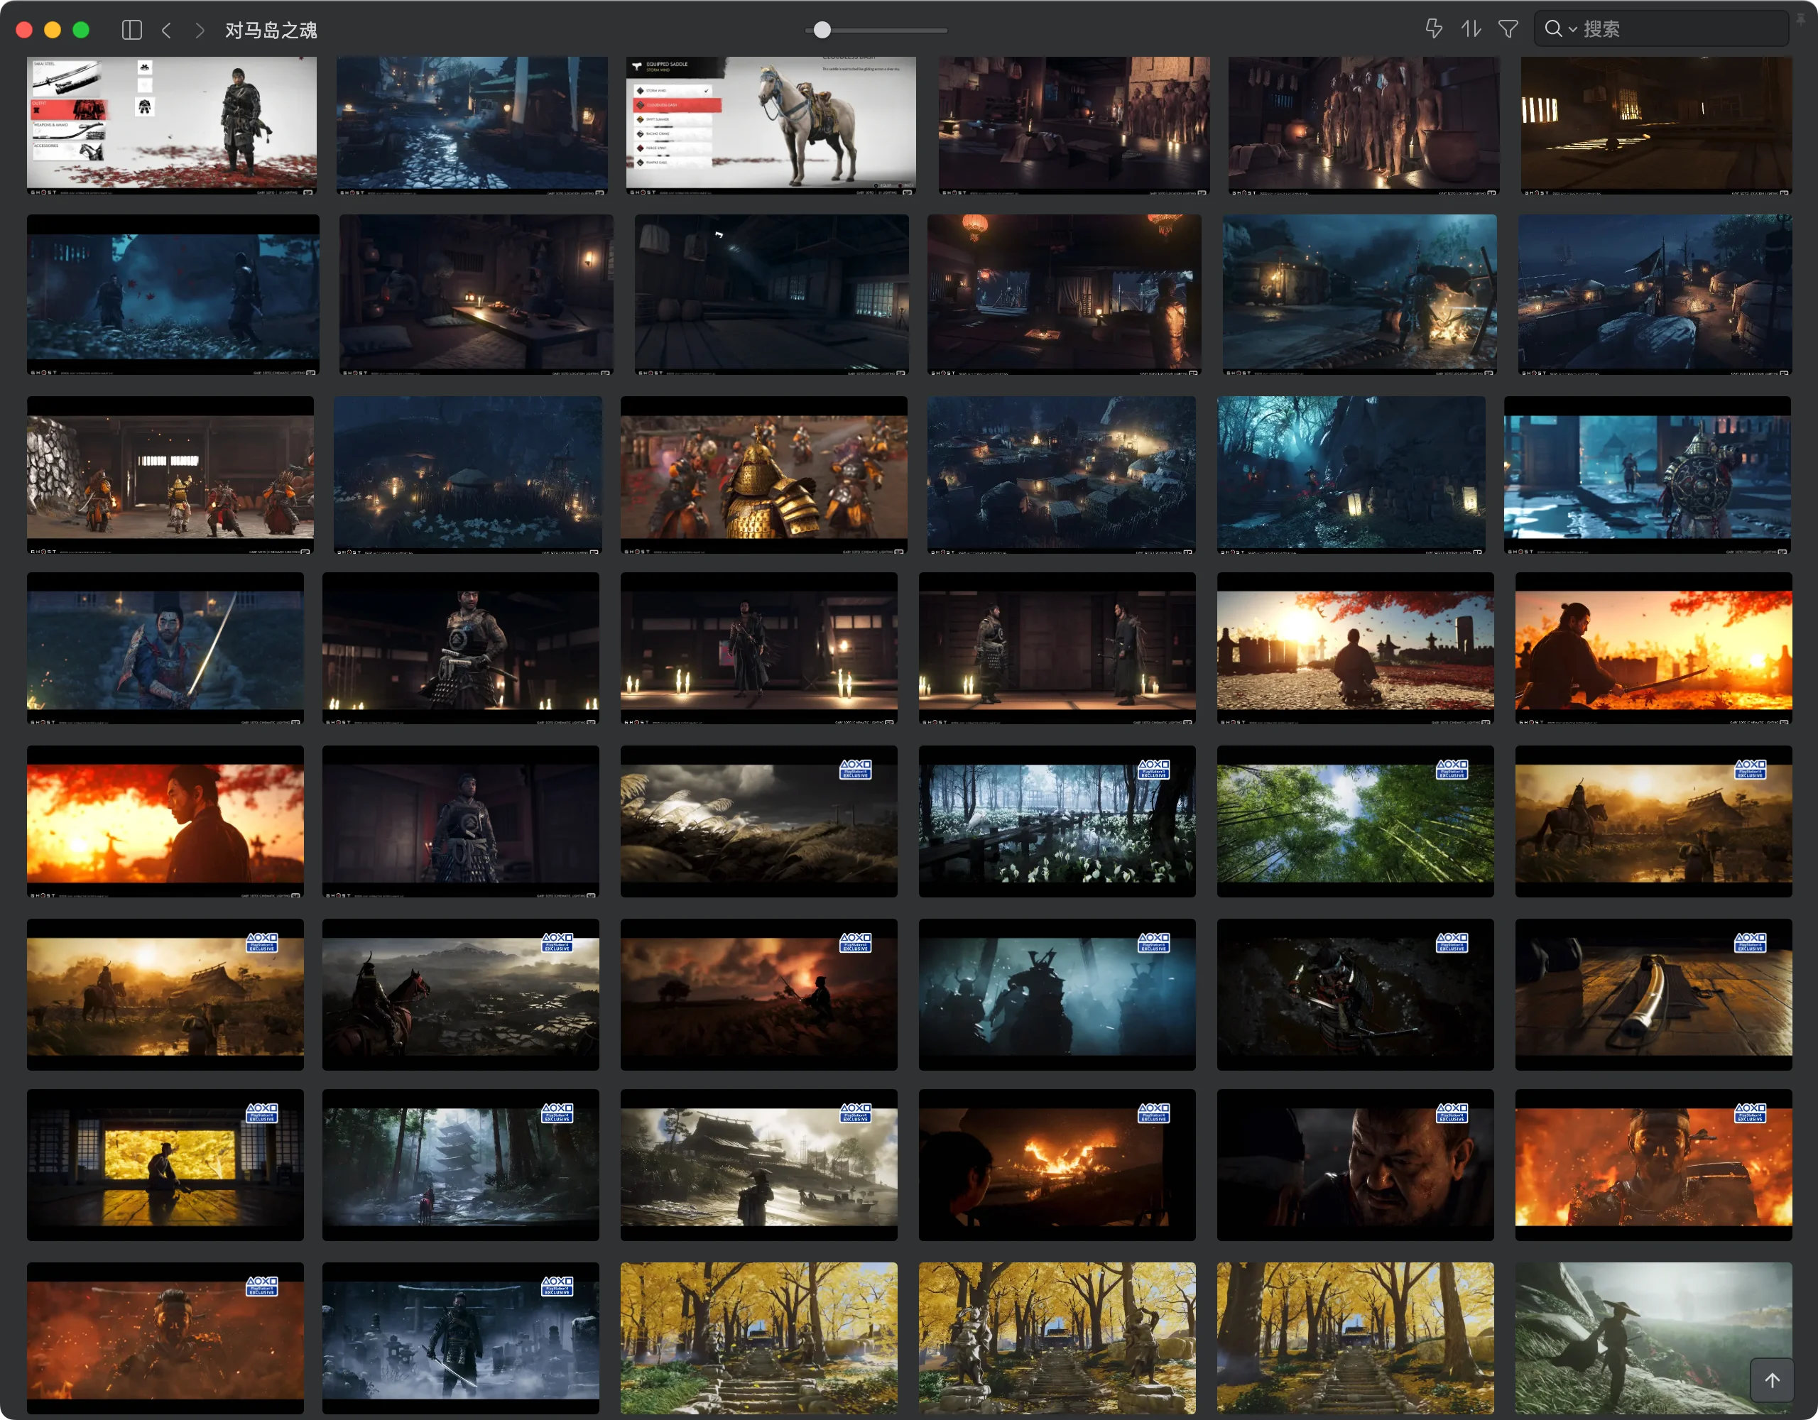Image resolution: width=1818 pixels, height=1420 pixels.
Task: Select the profile face against orange sunset
Action: click(165, 821)
